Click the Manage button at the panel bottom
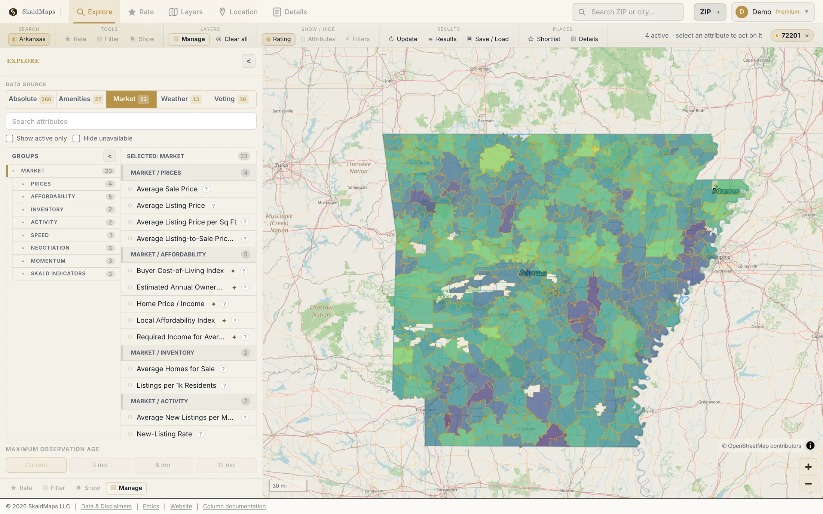The width and height of the screenshot is (823, 514). [126, 488]
